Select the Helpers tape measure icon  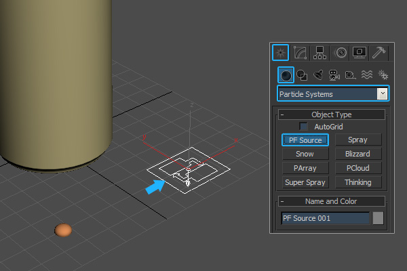[350, 75]
